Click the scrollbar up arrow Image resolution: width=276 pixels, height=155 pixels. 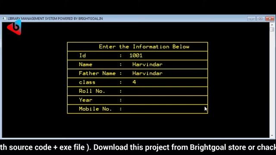[272, 25]
